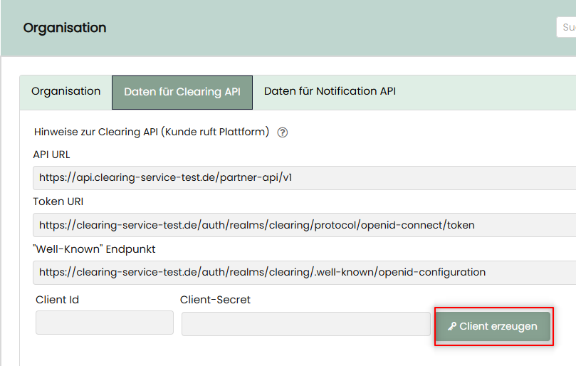
Task: Click the API URL label
Action: (x=52, y=155)
